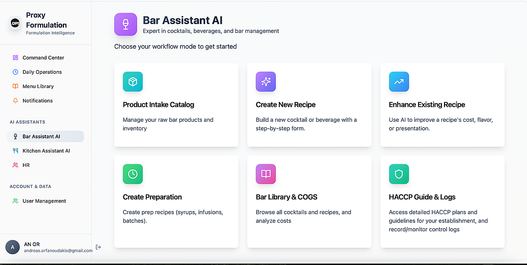
Task: View Notifications in the sidebar
Action: coord(37,101)
